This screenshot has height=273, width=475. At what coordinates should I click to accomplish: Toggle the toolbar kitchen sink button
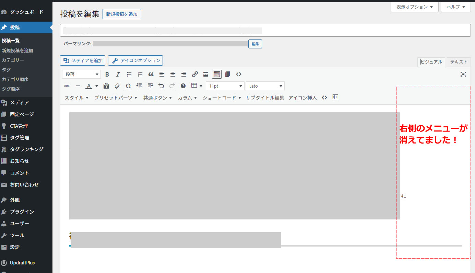point(217,74)
